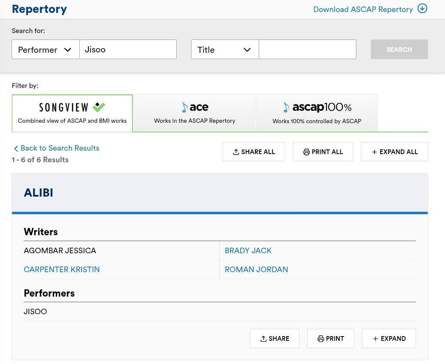Screen dimensions: 445x364
Task: Open the Performer search type dropdown
Action: tap(45, 49)
